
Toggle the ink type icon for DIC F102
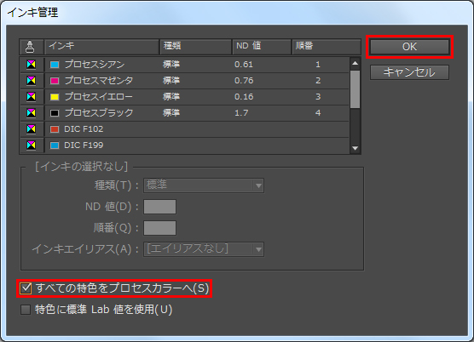32,129
